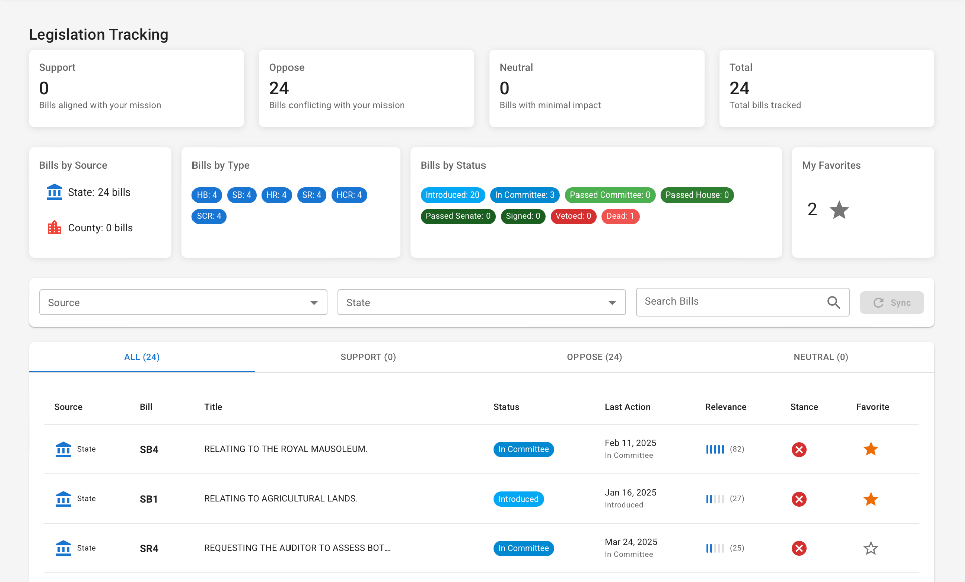Screen dimensions: 965x582
Task: Click the state source icon in SB1 row
Action: [x=63, y=499]
